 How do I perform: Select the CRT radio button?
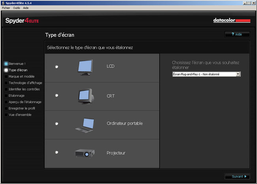click(57, 95)
